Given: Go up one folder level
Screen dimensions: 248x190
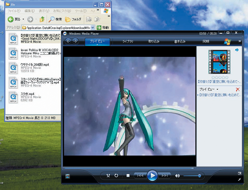Looking at the screenshot, I should point(42,19).
